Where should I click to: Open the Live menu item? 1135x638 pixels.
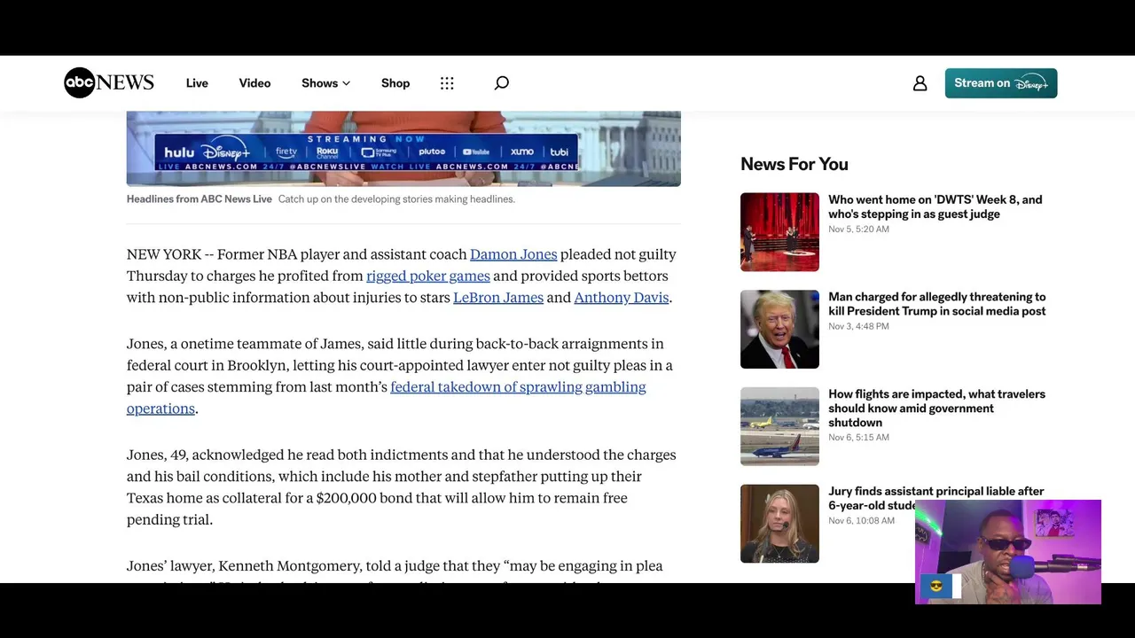pos(197,83)
